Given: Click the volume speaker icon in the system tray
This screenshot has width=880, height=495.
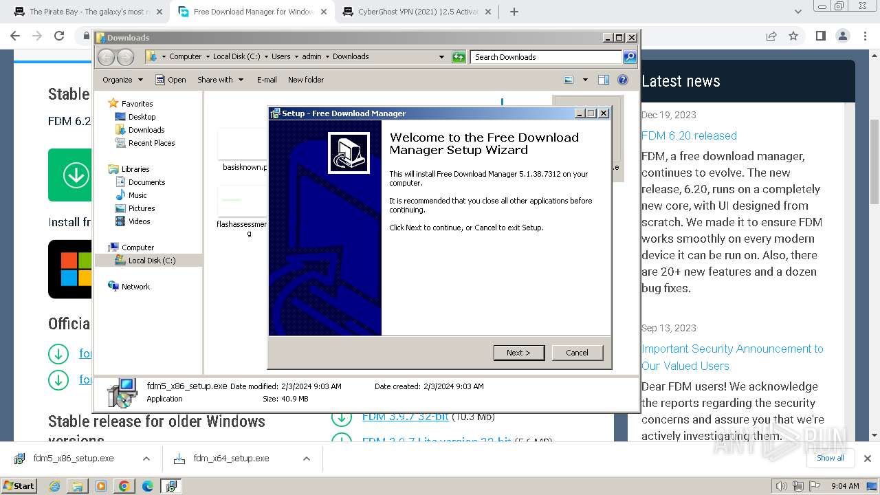Looking at the screenshot, I should pyautogui.click(x=782, y=486).
